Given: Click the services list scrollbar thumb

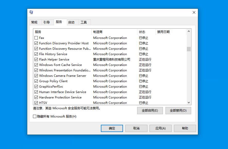Looking at the screenshot, I should tap(189, 49).
